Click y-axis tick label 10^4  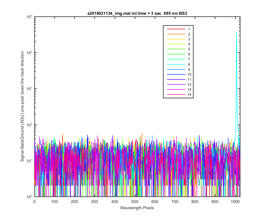point(29,53)
